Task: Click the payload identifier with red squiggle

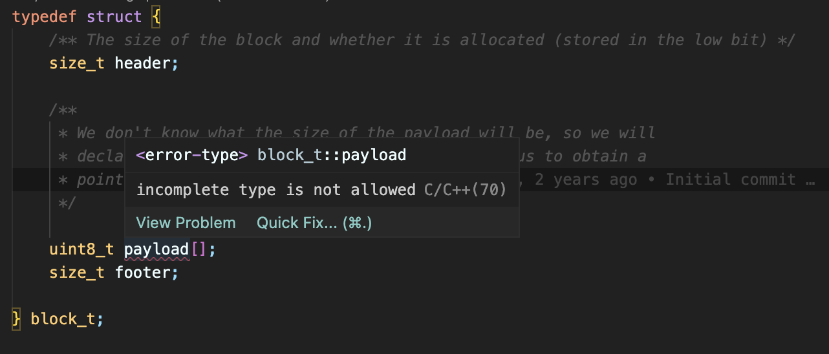Action: click(x=156, y=249)
